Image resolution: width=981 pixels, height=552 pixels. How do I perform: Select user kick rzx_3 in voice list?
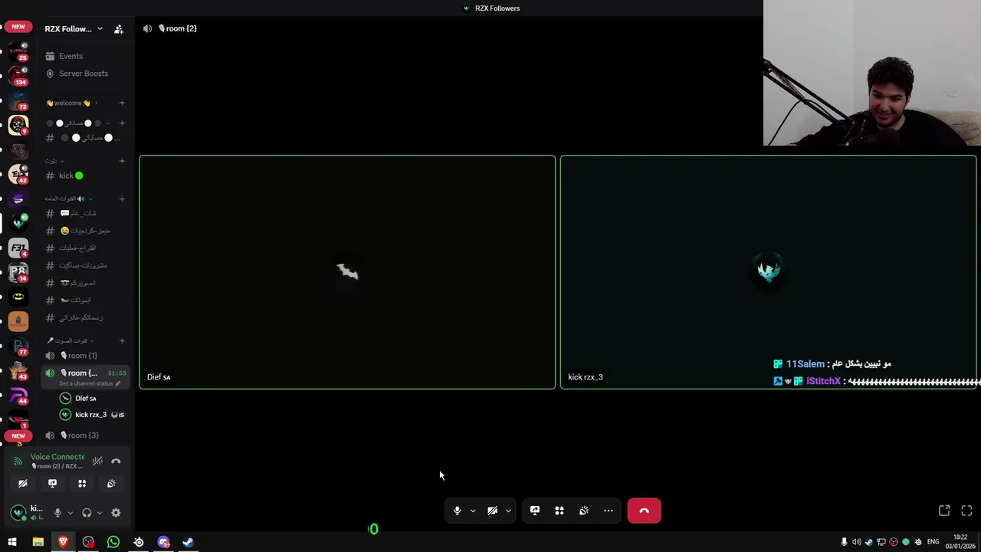coord(90,415)
